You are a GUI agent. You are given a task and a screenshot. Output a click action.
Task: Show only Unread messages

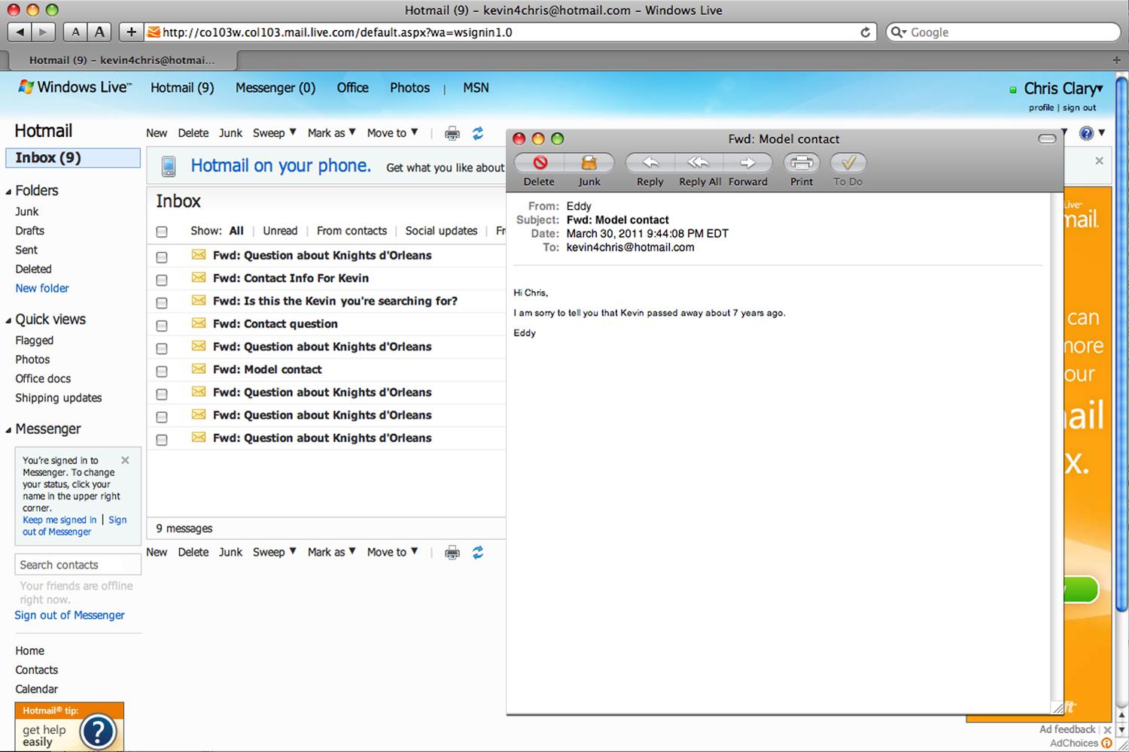(x=280, y=231)
